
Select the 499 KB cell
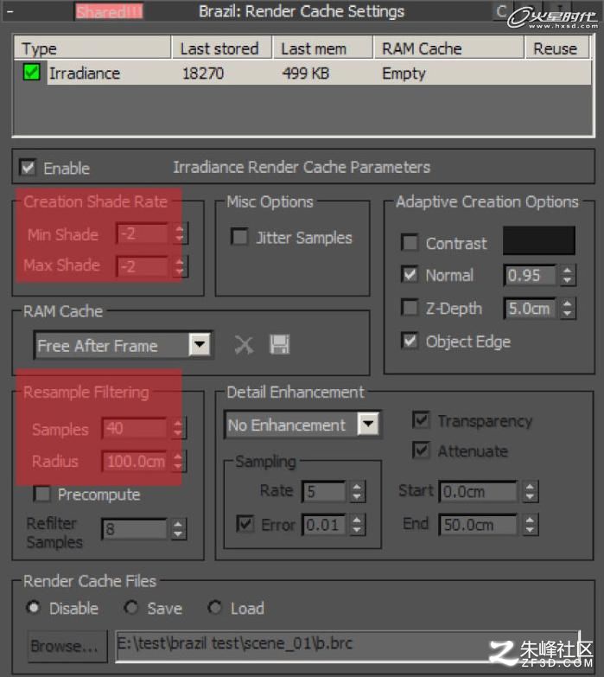click(305, 73)
